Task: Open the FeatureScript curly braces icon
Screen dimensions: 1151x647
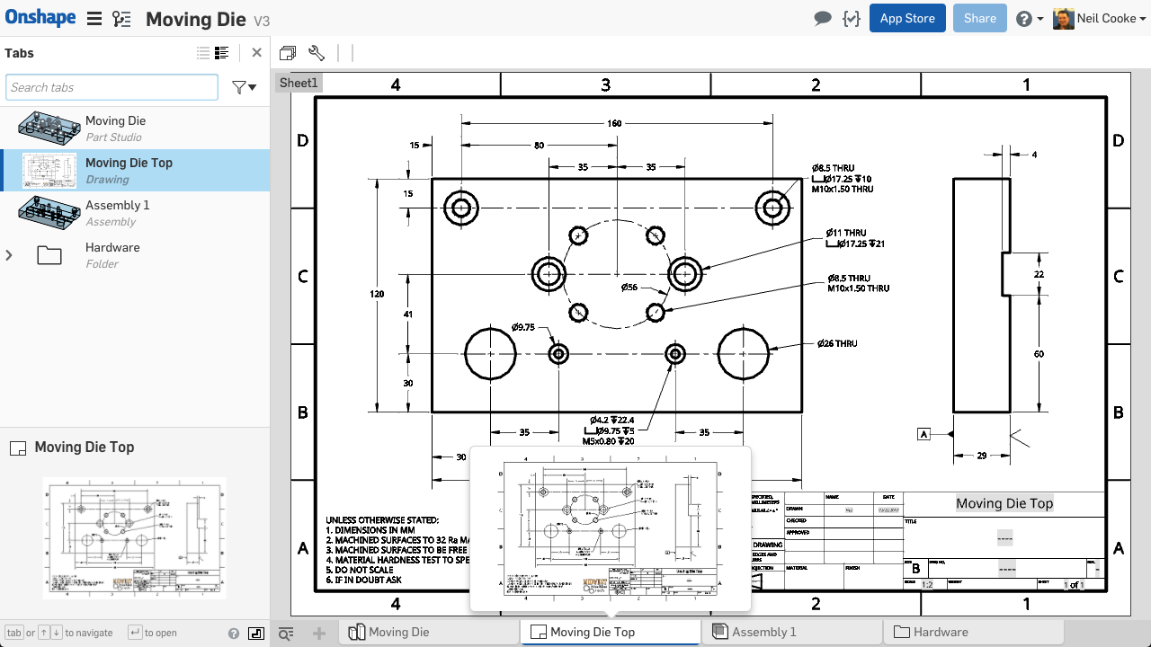Action: pos(851,19)
